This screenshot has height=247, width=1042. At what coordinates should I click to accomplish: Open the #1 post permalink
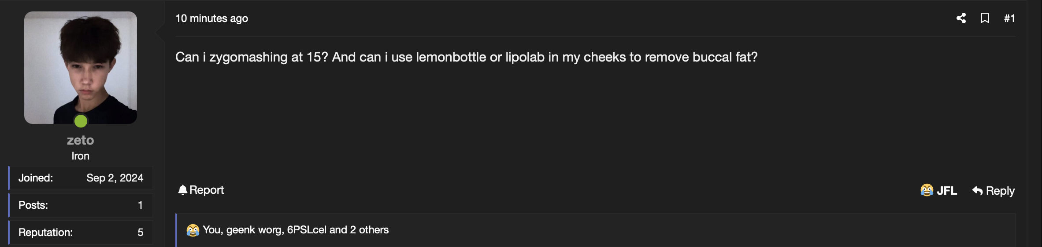(x=1009, y=18)
